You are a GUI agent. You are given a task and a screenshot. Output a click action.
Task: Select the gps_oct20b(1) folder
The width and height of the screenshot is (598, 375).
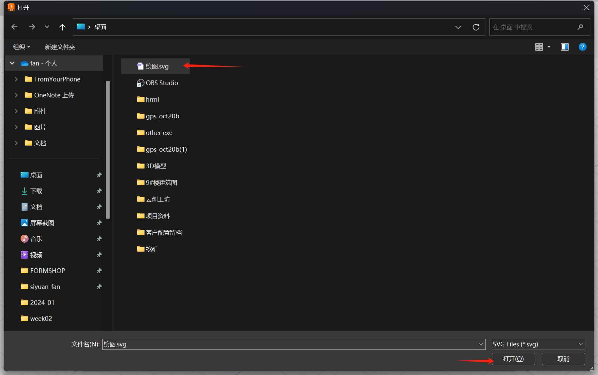(162, 149)
